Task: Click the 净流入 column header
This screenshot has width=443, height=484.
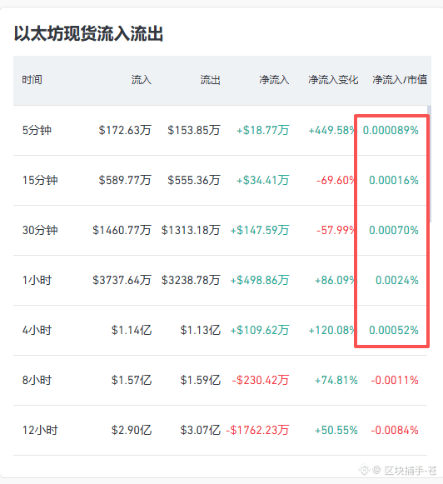Action: 274,80
